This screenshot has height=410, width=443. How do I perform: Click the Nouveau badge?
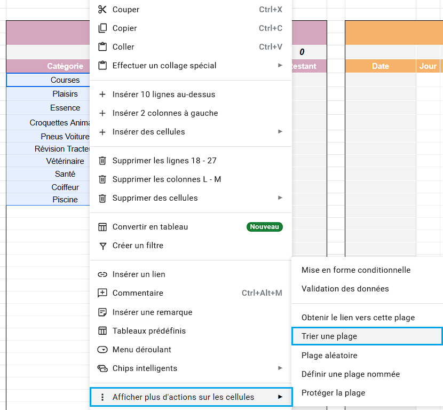click(x=265, y=227)
